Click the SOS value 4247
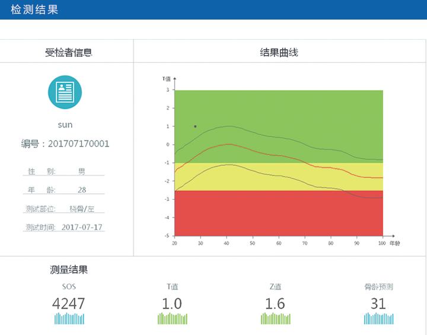The image size is (427, 335). pyautogui.click(x=69, y=303)
